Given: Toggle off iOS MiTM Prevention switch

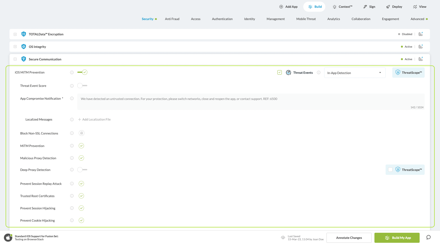Looking at the screenshot, I should coord(82,72).
